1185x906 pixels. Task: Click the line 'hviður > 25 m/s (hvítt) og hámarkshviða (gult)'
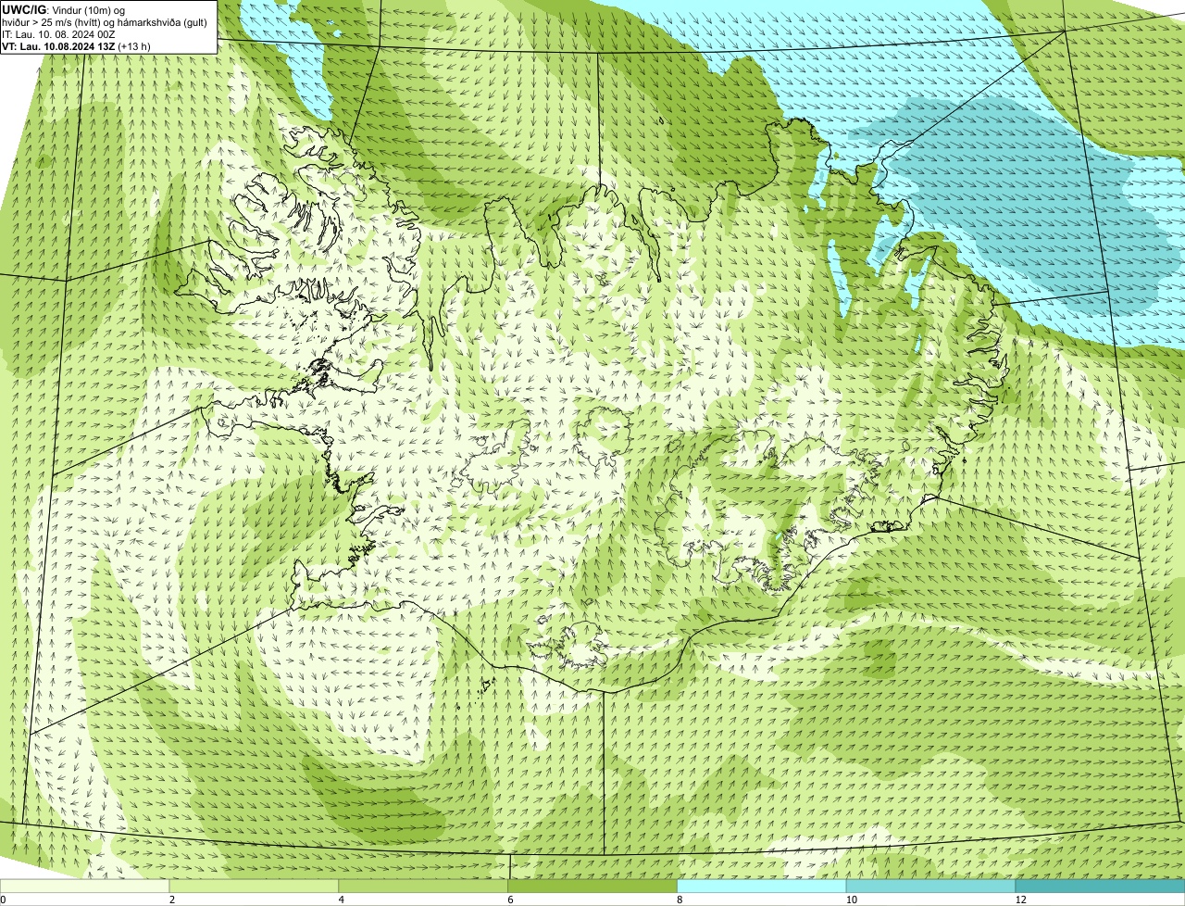click(x=105, y=21)
